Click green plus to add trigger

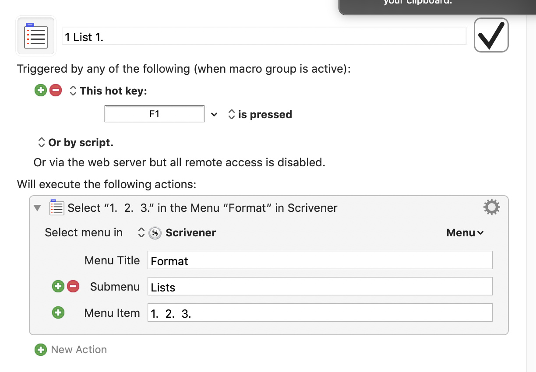click(41, 91)
